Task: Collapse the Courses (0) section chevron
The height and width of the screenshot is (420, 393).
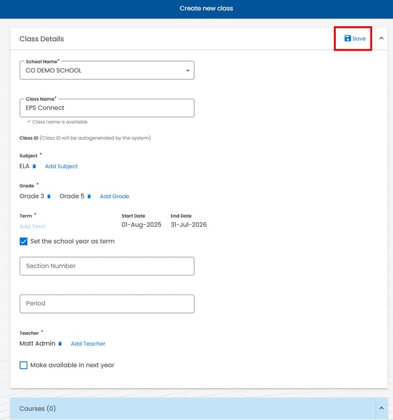Action: coord(381,408)
